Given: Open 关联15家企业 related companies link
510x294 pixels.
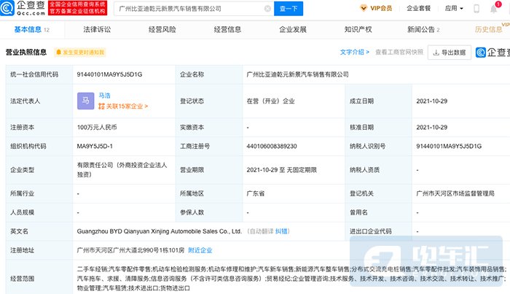Looking at the screenshot, I should pyautogui.click(x=123, y=106).
